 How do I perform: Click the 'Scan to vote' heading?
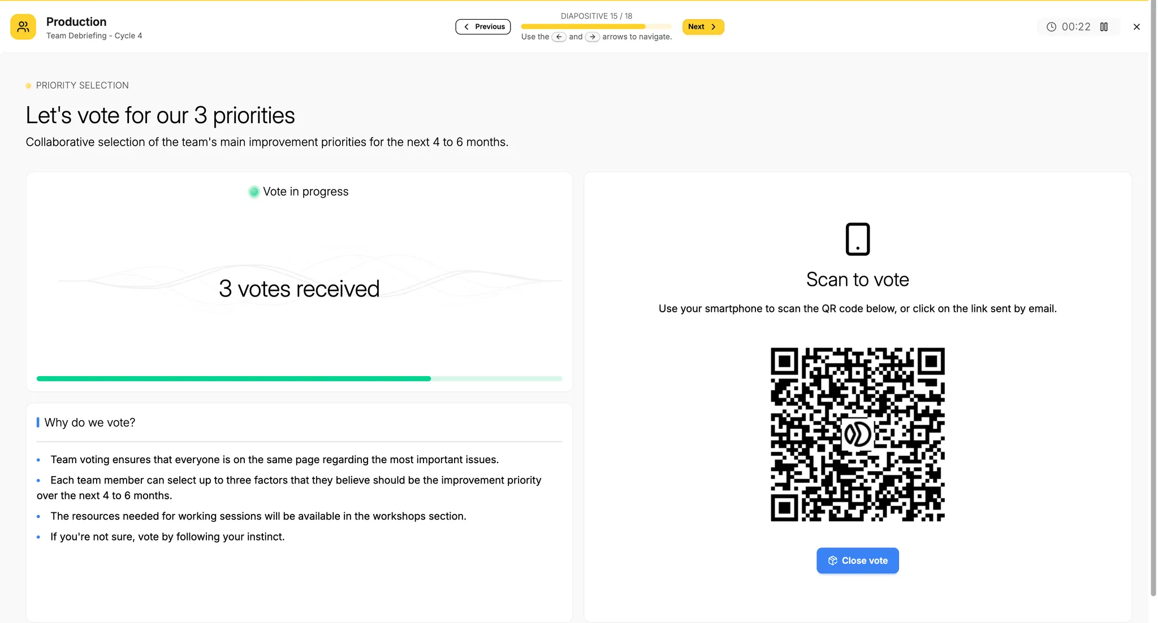(x=857, y=280)
